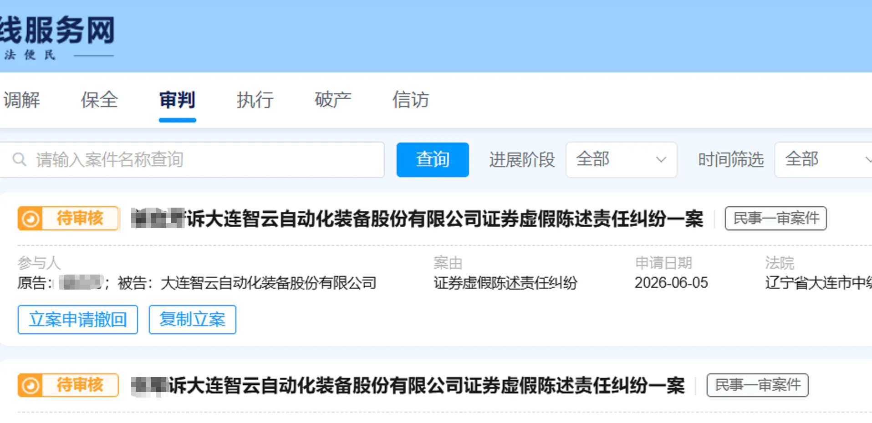Viewport: 872px width, 423px height.
Task: Click the 证券虚假陈述责任纠纷 case cause text
Action: pos(505,283)
